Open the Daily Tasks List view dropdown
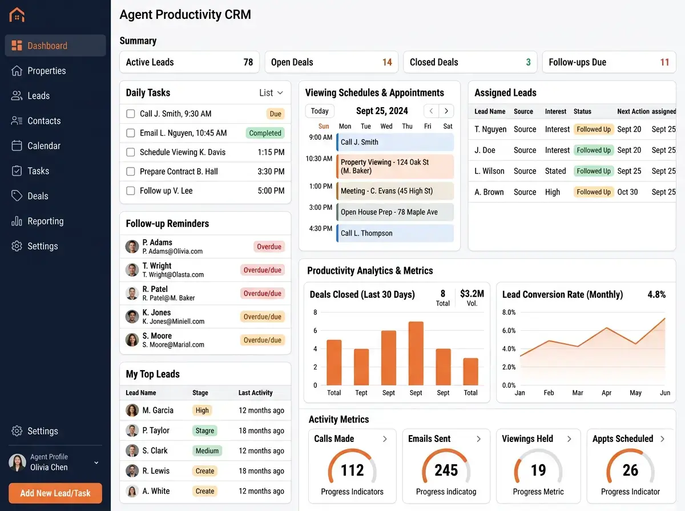Image resolution: width=685 pixels, height=511 pixels. (271, 93)
